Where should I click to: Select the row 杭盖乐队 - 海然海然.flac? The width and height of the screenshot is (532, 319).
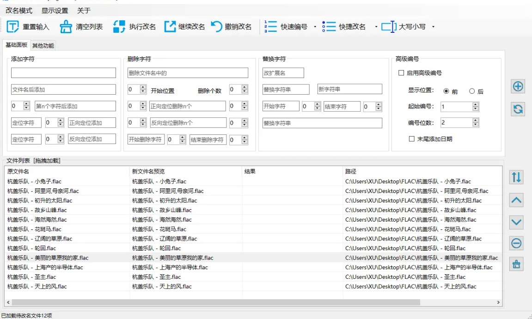pyautogui.click(x=253, y=220)
